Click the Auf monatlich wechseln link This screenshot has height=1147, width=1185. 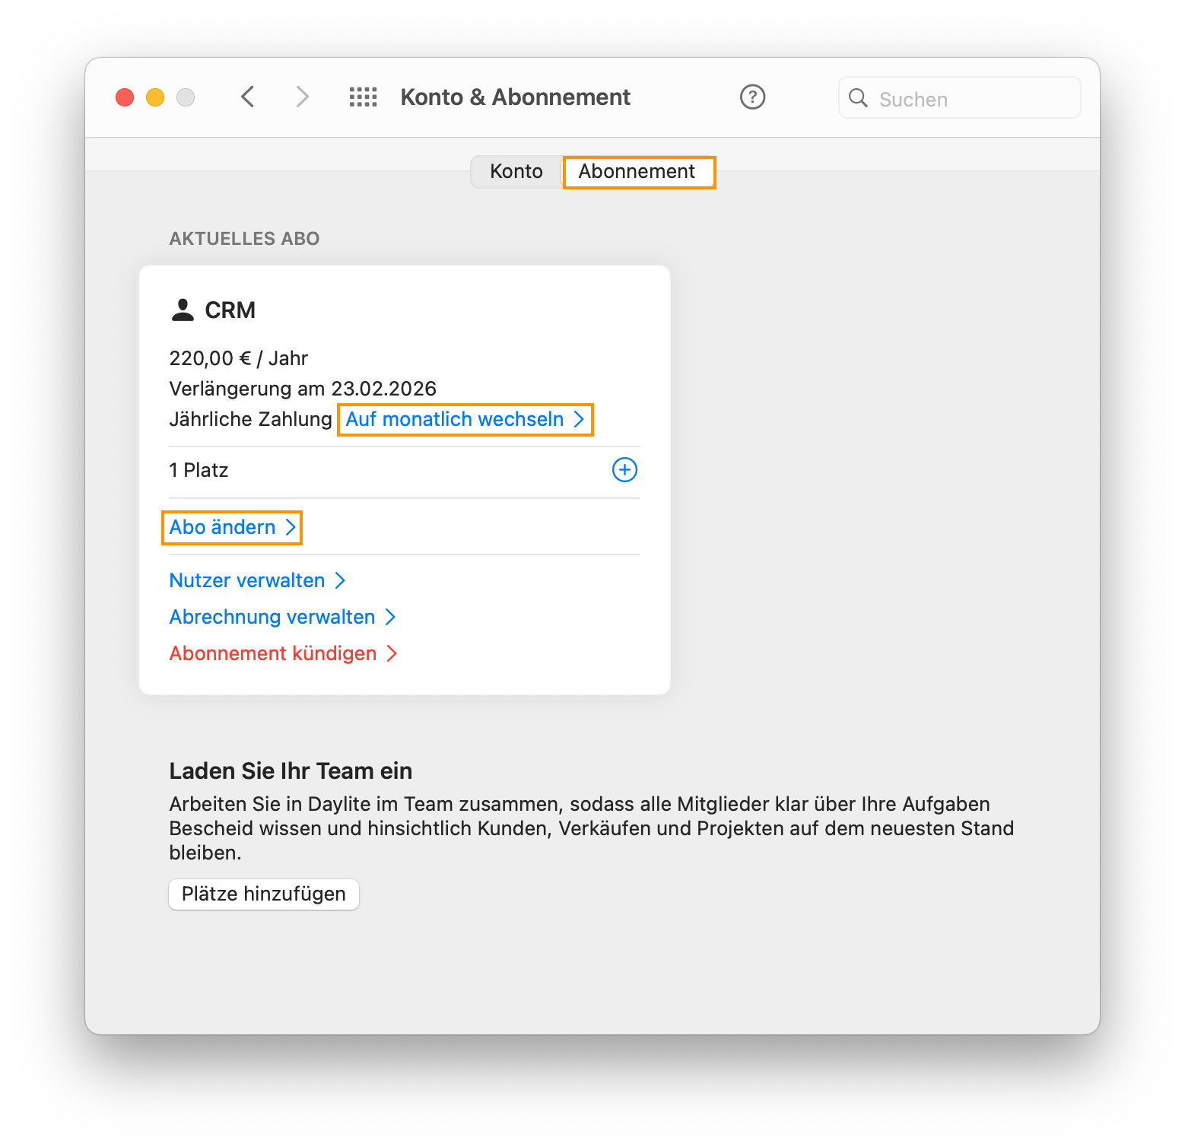click(465, 419)
